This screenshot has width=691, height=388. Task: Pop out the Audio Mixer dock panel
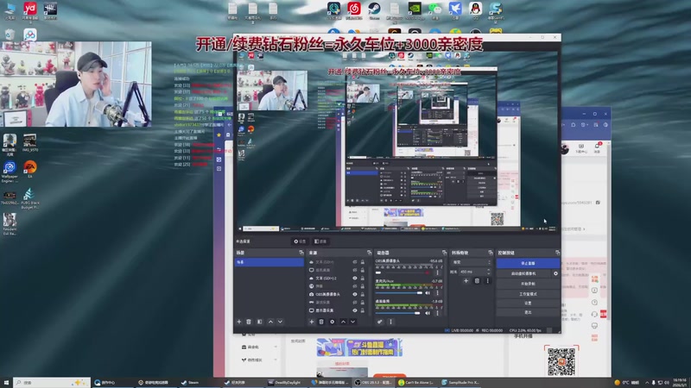point(444,253)
